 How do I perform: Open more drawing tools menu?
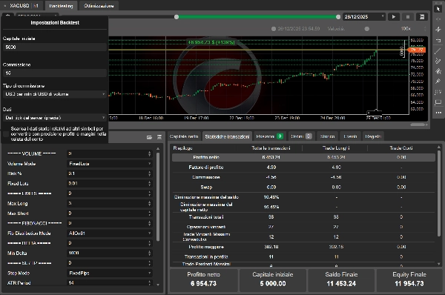[x=438, y=113]
